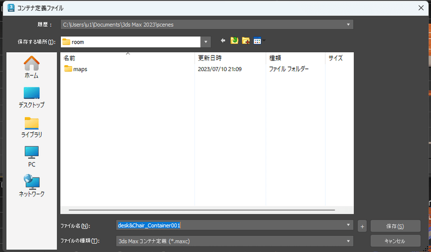Open the view menu grid icon

pos(258,41)
